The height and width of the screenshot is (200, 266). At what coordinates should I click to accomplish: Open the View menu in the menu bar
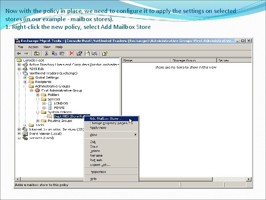coord(47,47)
